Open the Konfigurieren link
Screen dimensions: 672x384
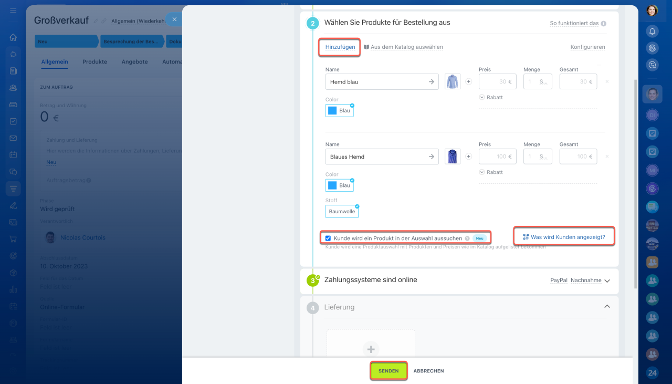(x=587, y=47)
